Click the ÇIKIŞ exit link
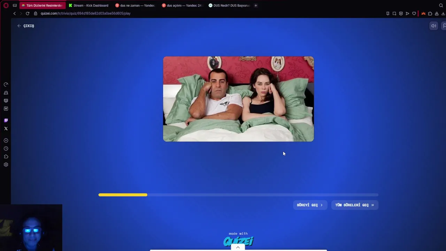The image size is (446, 251). [26, 26]
